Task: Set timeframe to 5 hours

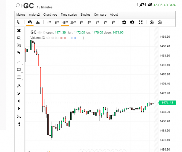Action: (x=89, y=22)
